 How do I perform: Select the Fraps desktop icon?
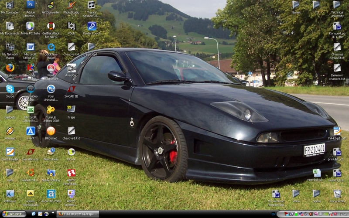(x=71, y=109)
